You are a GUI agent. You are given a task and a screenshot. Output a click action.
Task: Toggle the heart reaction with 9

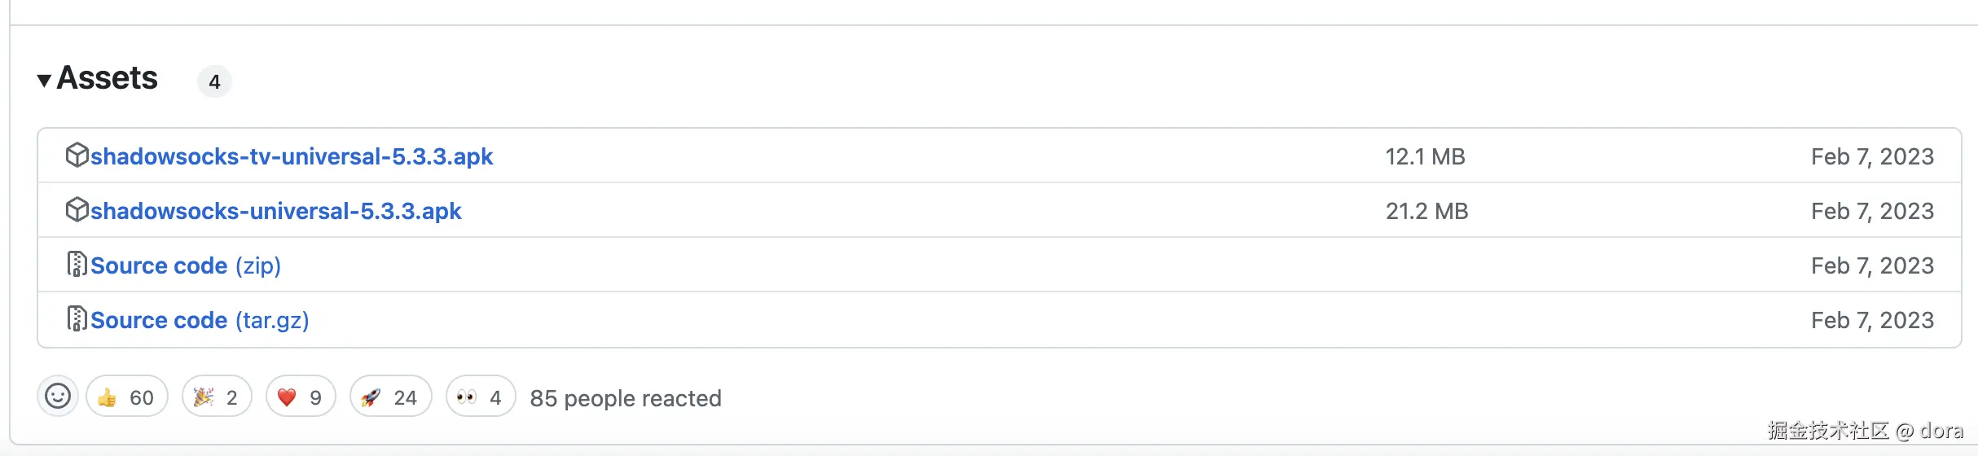coord(300,397)
